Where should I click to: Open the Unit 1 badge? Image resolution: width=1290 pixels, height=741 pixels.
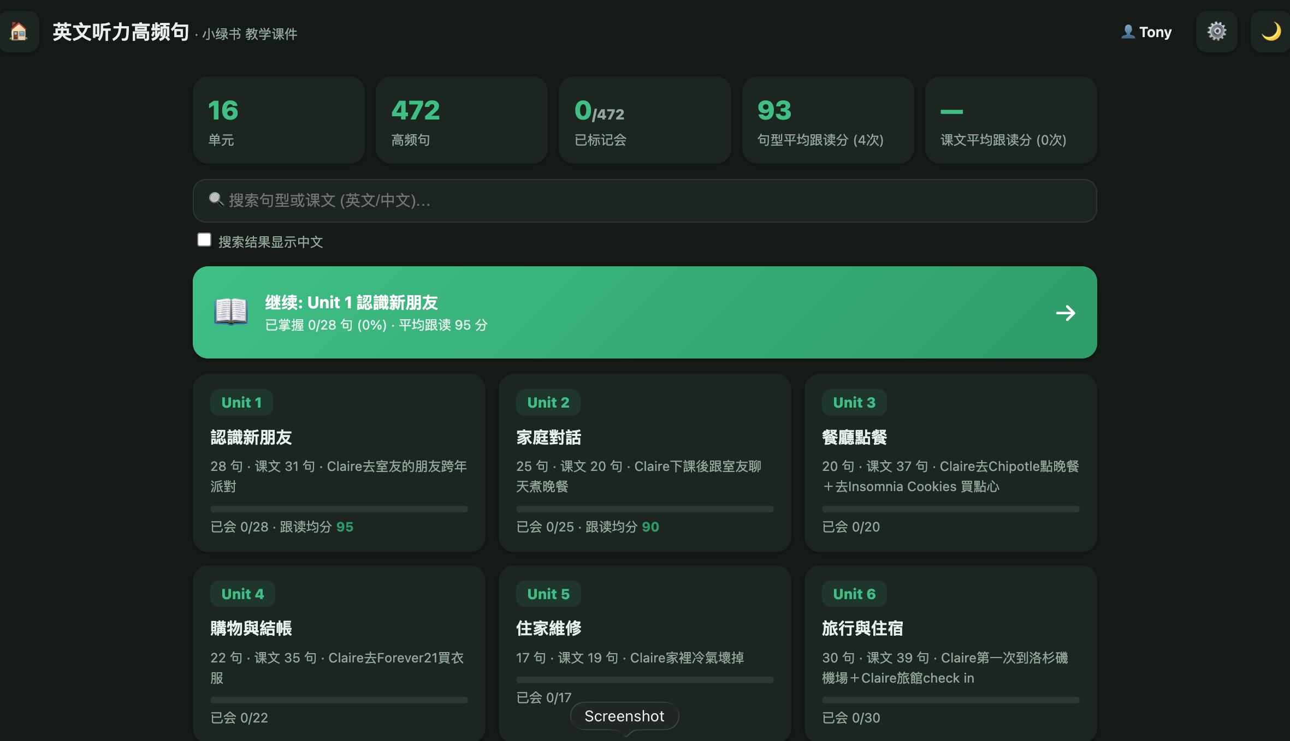(241, 402)
